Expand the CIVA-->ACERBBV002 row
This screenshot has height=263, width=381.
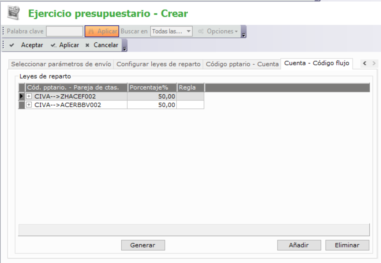click(29, 105)
